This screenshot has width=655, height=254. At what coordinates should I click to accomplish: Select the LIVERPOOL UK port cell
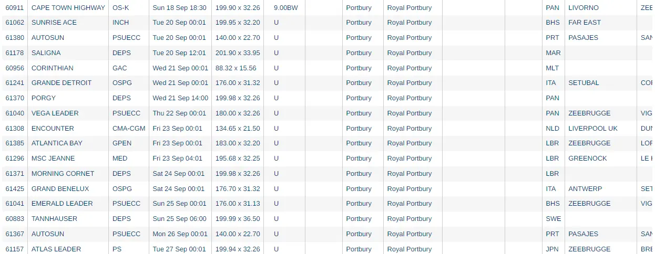click(x=593, y=129)
